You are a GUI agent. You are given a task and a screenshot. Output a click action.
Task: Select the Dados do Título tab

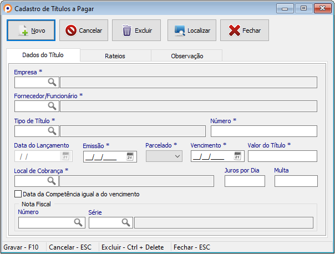point(43,55)
